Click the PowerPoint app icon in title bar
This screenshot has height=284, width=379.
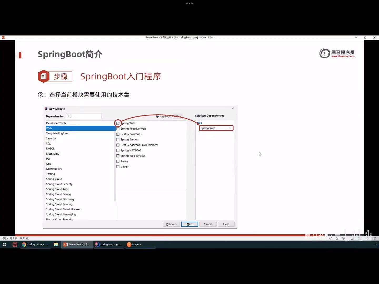point(3,37)
